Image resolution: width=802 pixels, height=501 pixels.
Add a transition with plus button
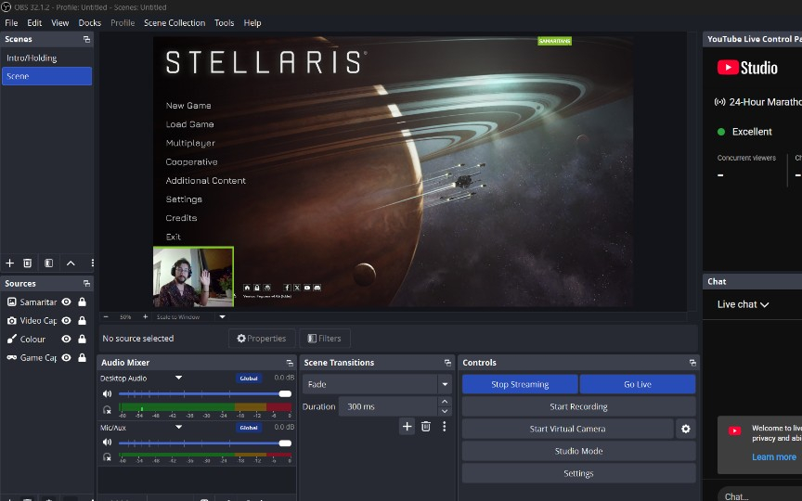[x=407, y=427]
